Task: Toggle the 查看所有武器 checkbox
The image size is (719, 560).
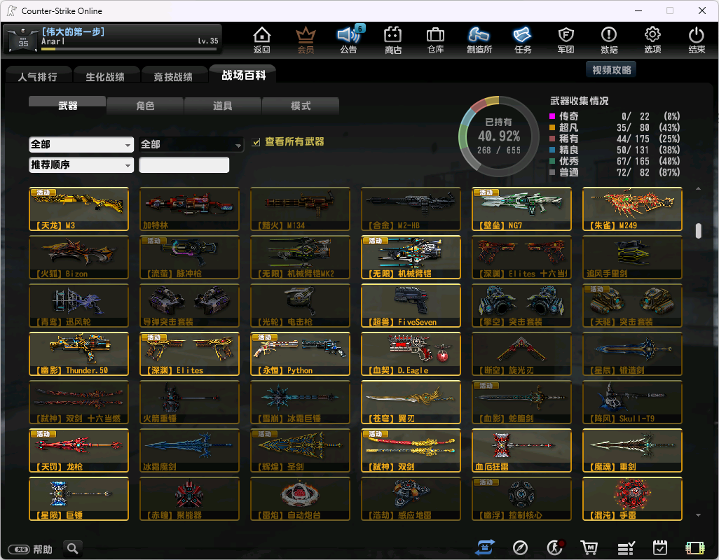Action: pyautogui.click(x=256, y=142)
